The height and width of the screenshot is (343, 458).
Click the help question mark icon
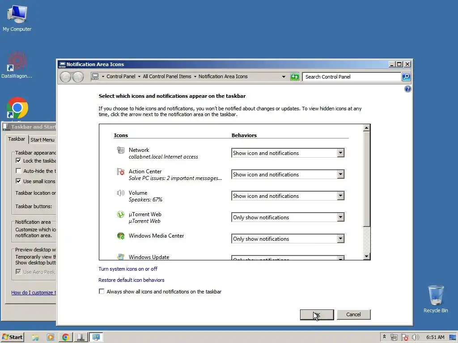click(x=408, y=89)
